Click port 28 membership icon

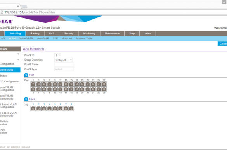(x=104, y=89)
